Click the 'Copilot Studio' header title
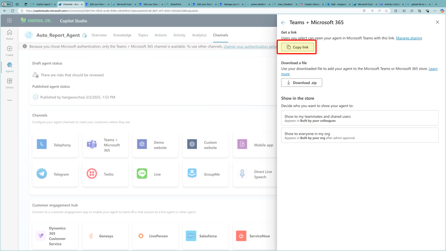 [x=73, y=21]
